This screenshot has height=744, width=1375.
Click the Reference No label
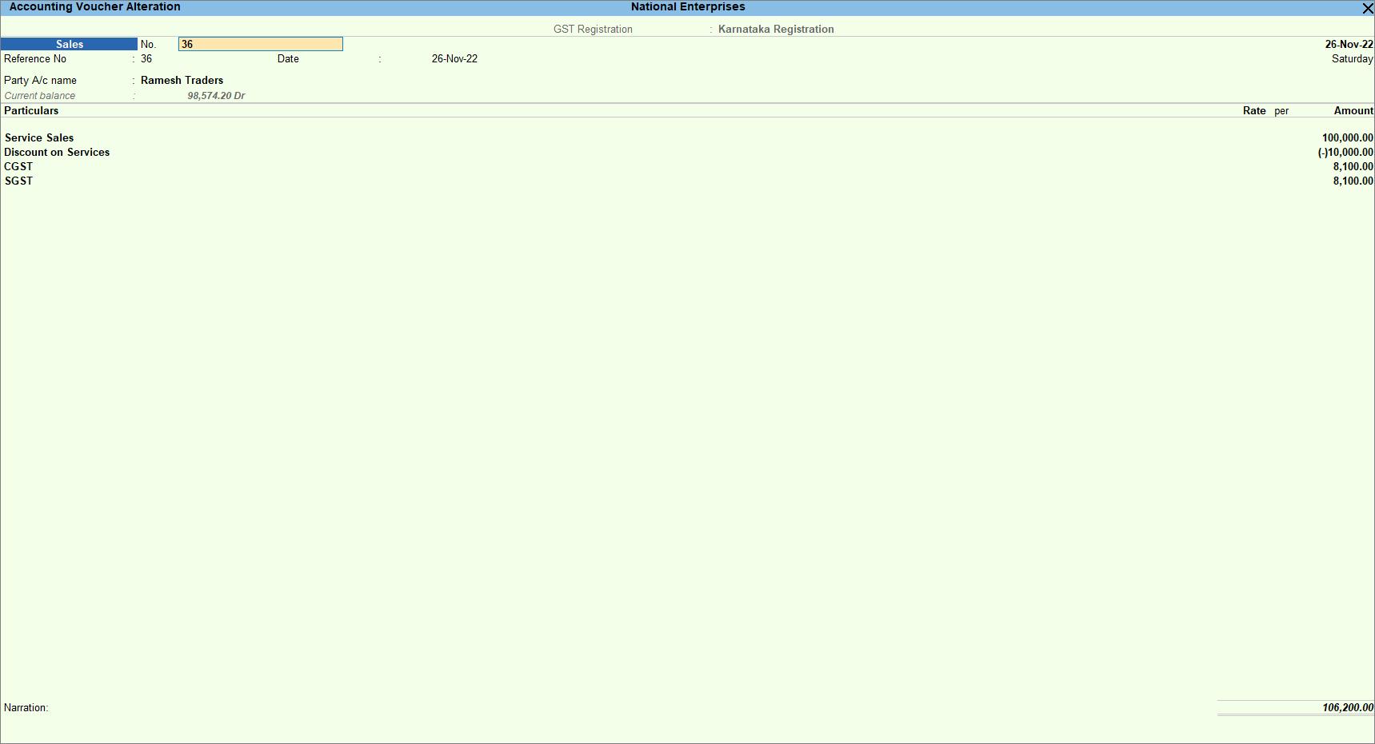pos(35,59)
